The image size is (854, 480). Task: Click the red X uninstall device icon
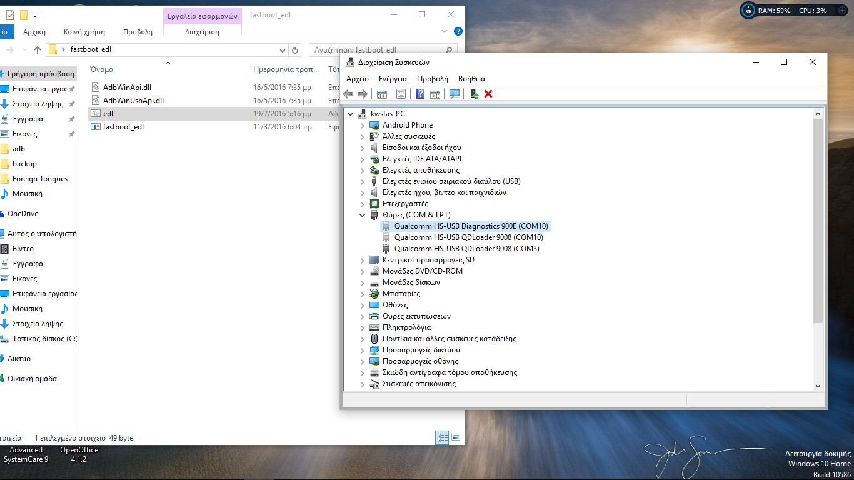(x=488, y=94)
